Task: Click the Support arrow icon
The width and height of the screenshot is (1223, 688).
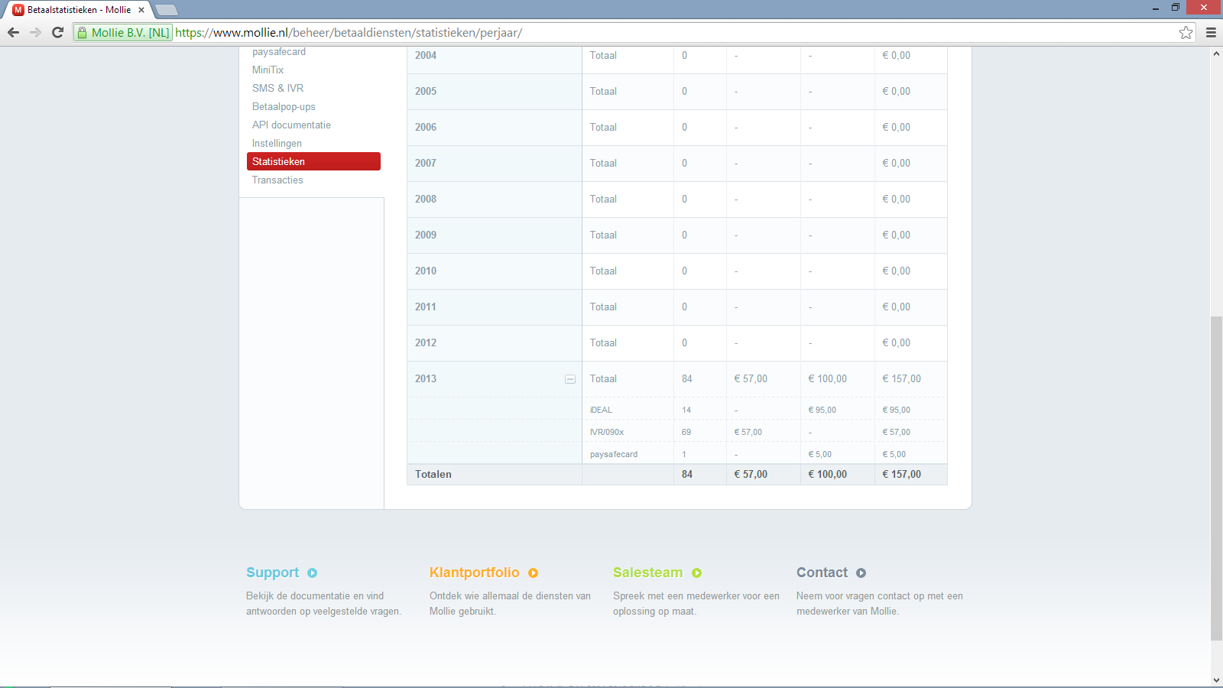Action: [313, 573]
